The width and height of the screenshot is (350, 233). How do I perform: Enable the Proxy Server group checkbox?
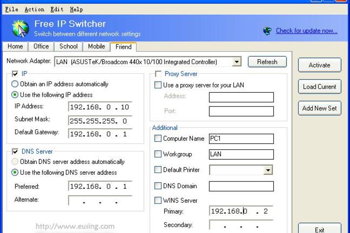(158, 74)
